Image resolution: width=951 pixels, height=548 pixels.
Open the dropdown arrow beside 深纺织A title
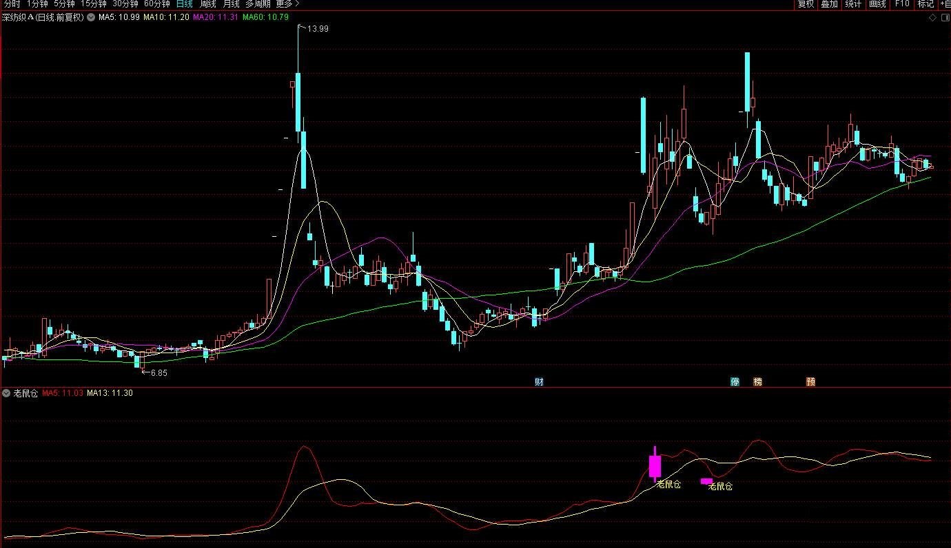(90, 17)
